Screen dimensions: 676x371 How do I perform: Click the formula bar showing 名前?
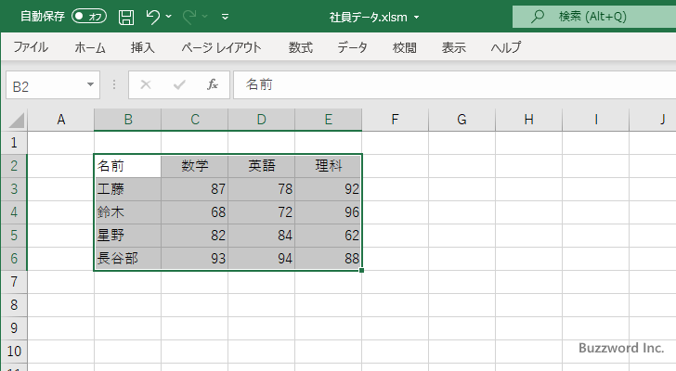pos(454,84)
